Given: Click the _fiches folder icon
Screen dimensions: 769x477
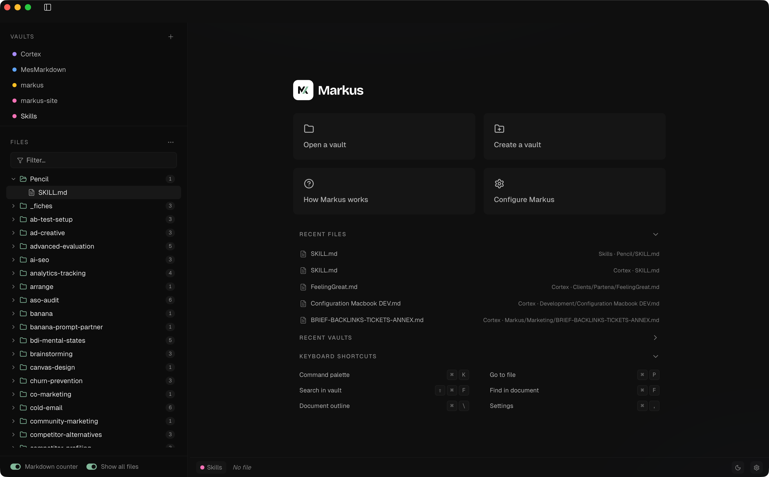Looking at the screenshot, I should click(x=23, y=206).
